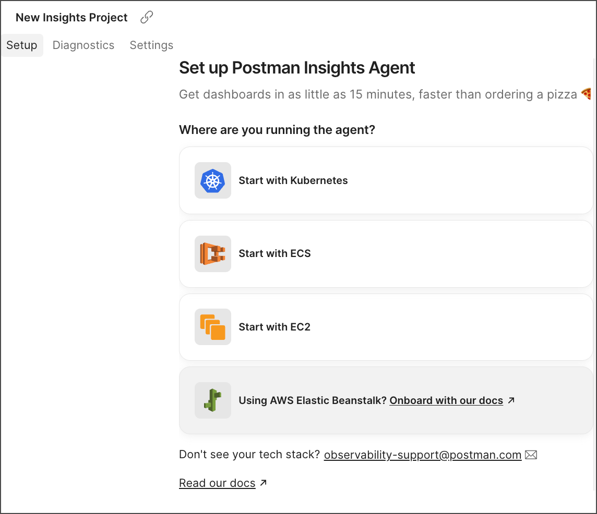Open the Settings tab
The image size is (597, 514).
[x=151, y=45]
